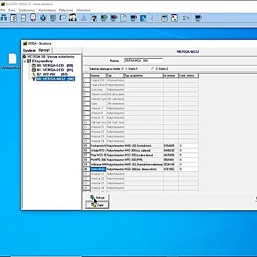Open the Komunikacja menu
This screenshot has height=257, width=257.
47,10
